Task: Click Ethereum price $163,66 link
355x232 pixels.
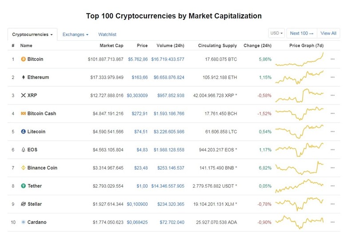Action: (x=140, y=77)
